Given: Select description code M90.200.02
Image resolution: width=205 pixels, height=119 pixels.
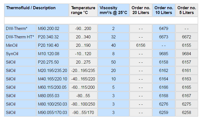Looking at the screenshot, I should click(x=49, y=29).
